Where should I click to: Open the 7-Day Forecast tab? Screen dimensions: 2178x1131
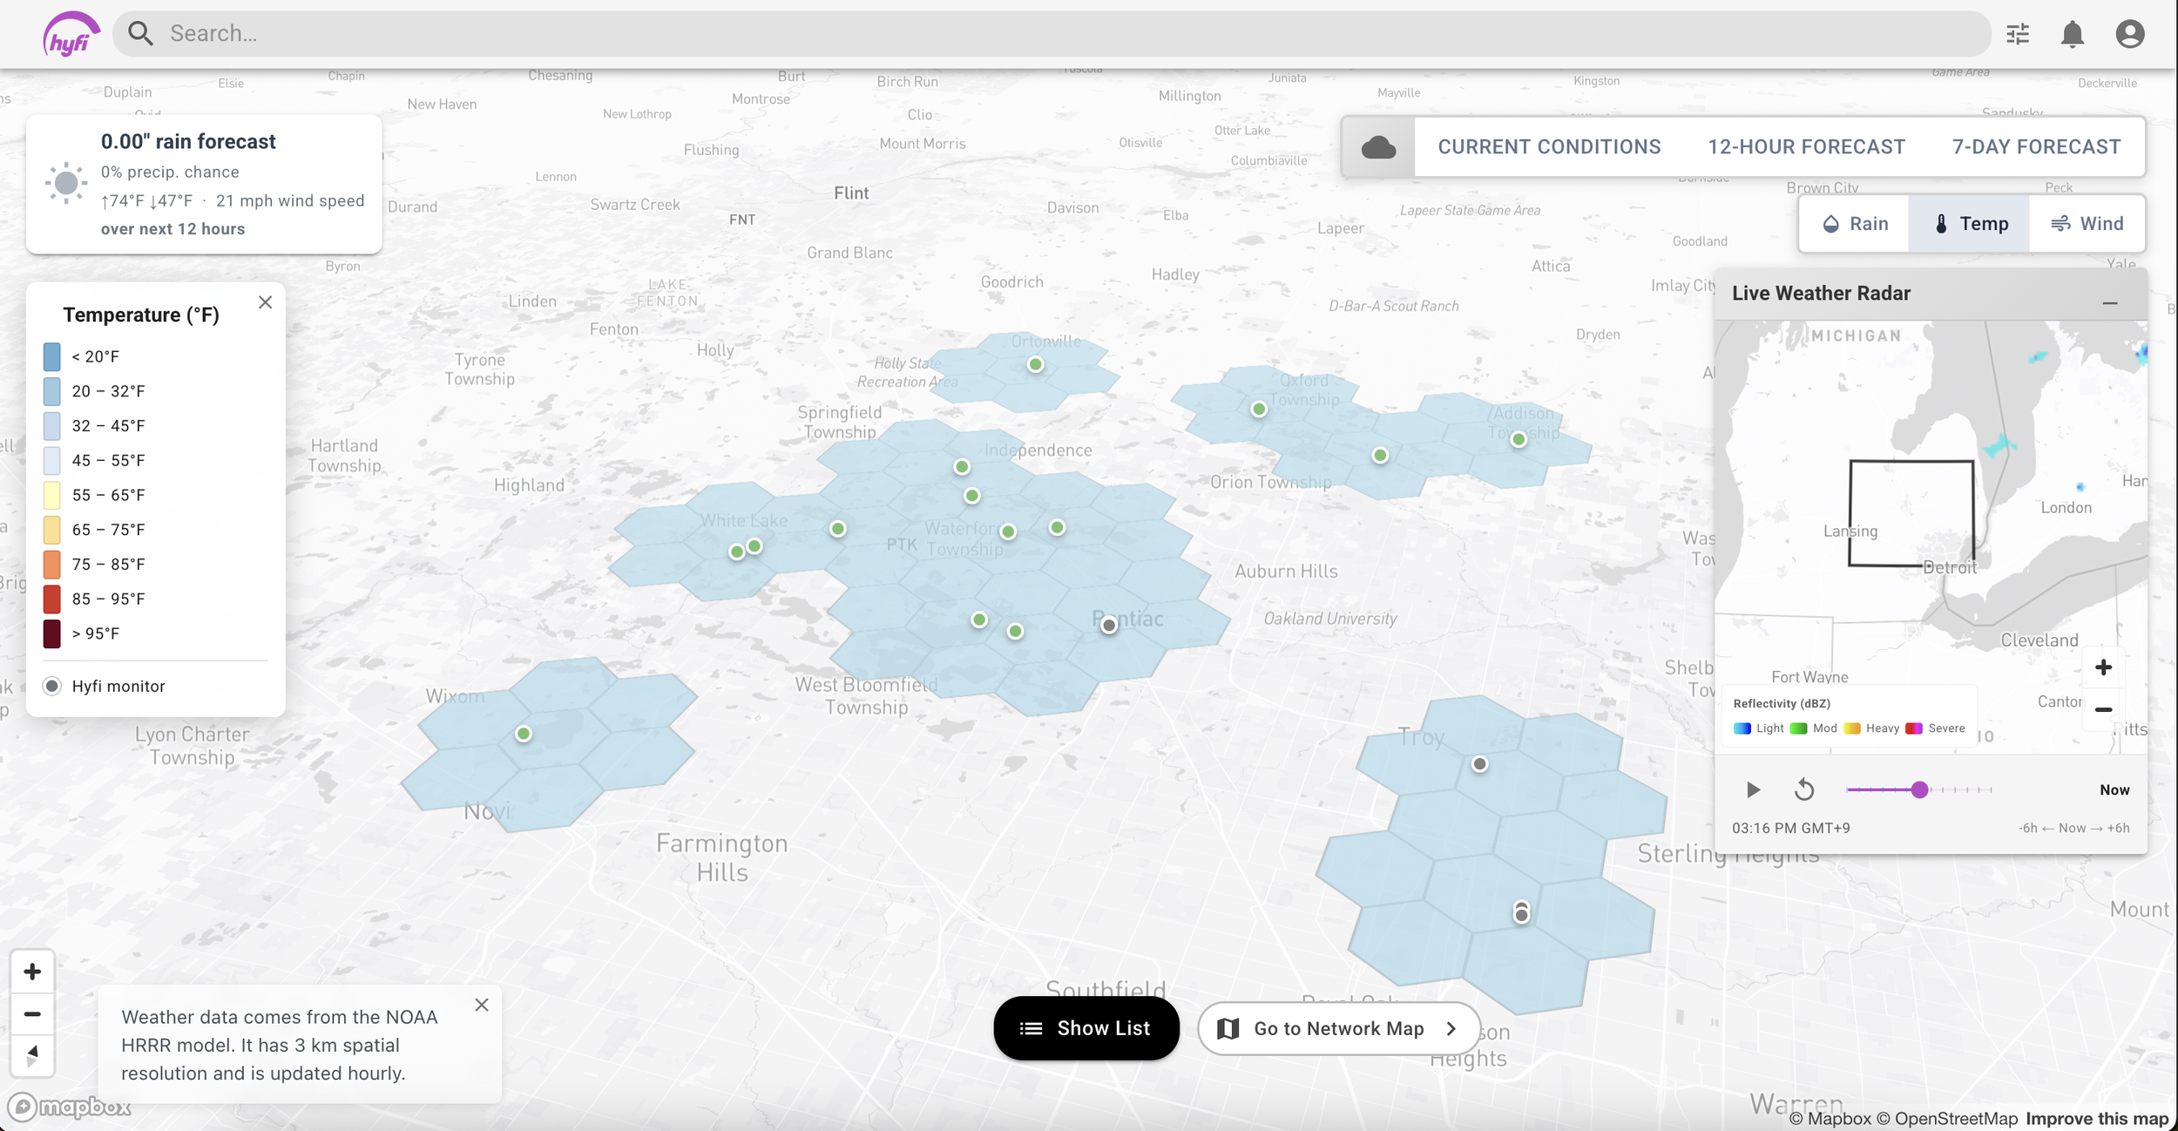pyautogui.click(x=2036, y=147)
